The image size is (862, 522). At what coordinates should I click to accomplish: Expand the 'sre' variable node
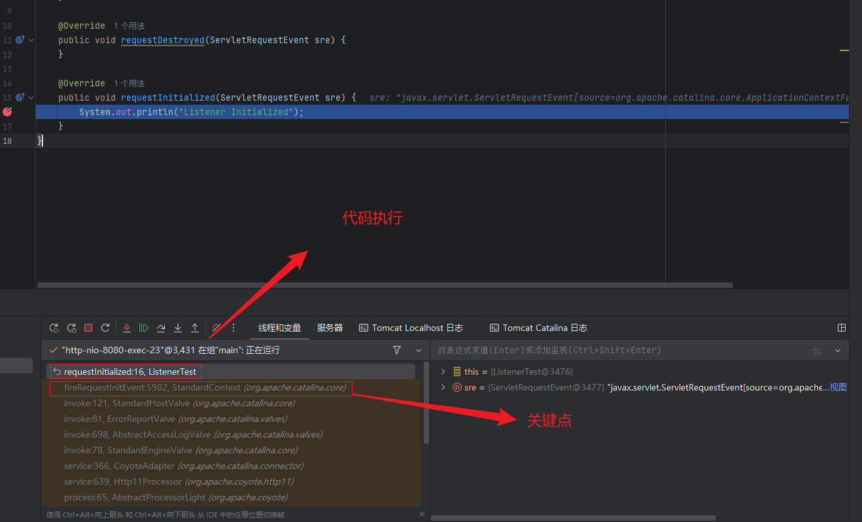[443, 387]
